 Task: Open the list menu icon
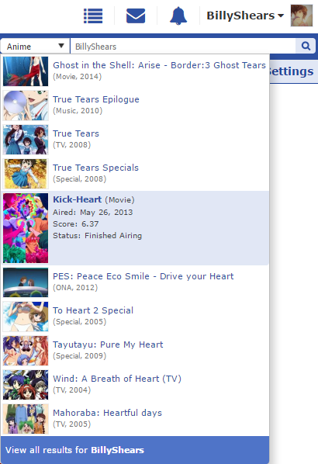[x=93, y=16]
